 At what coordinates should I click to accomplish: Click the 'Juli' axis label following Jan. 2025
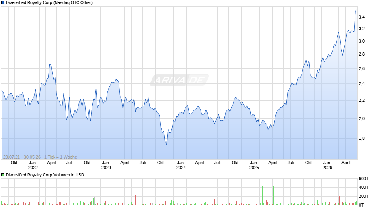coord(290,163)
